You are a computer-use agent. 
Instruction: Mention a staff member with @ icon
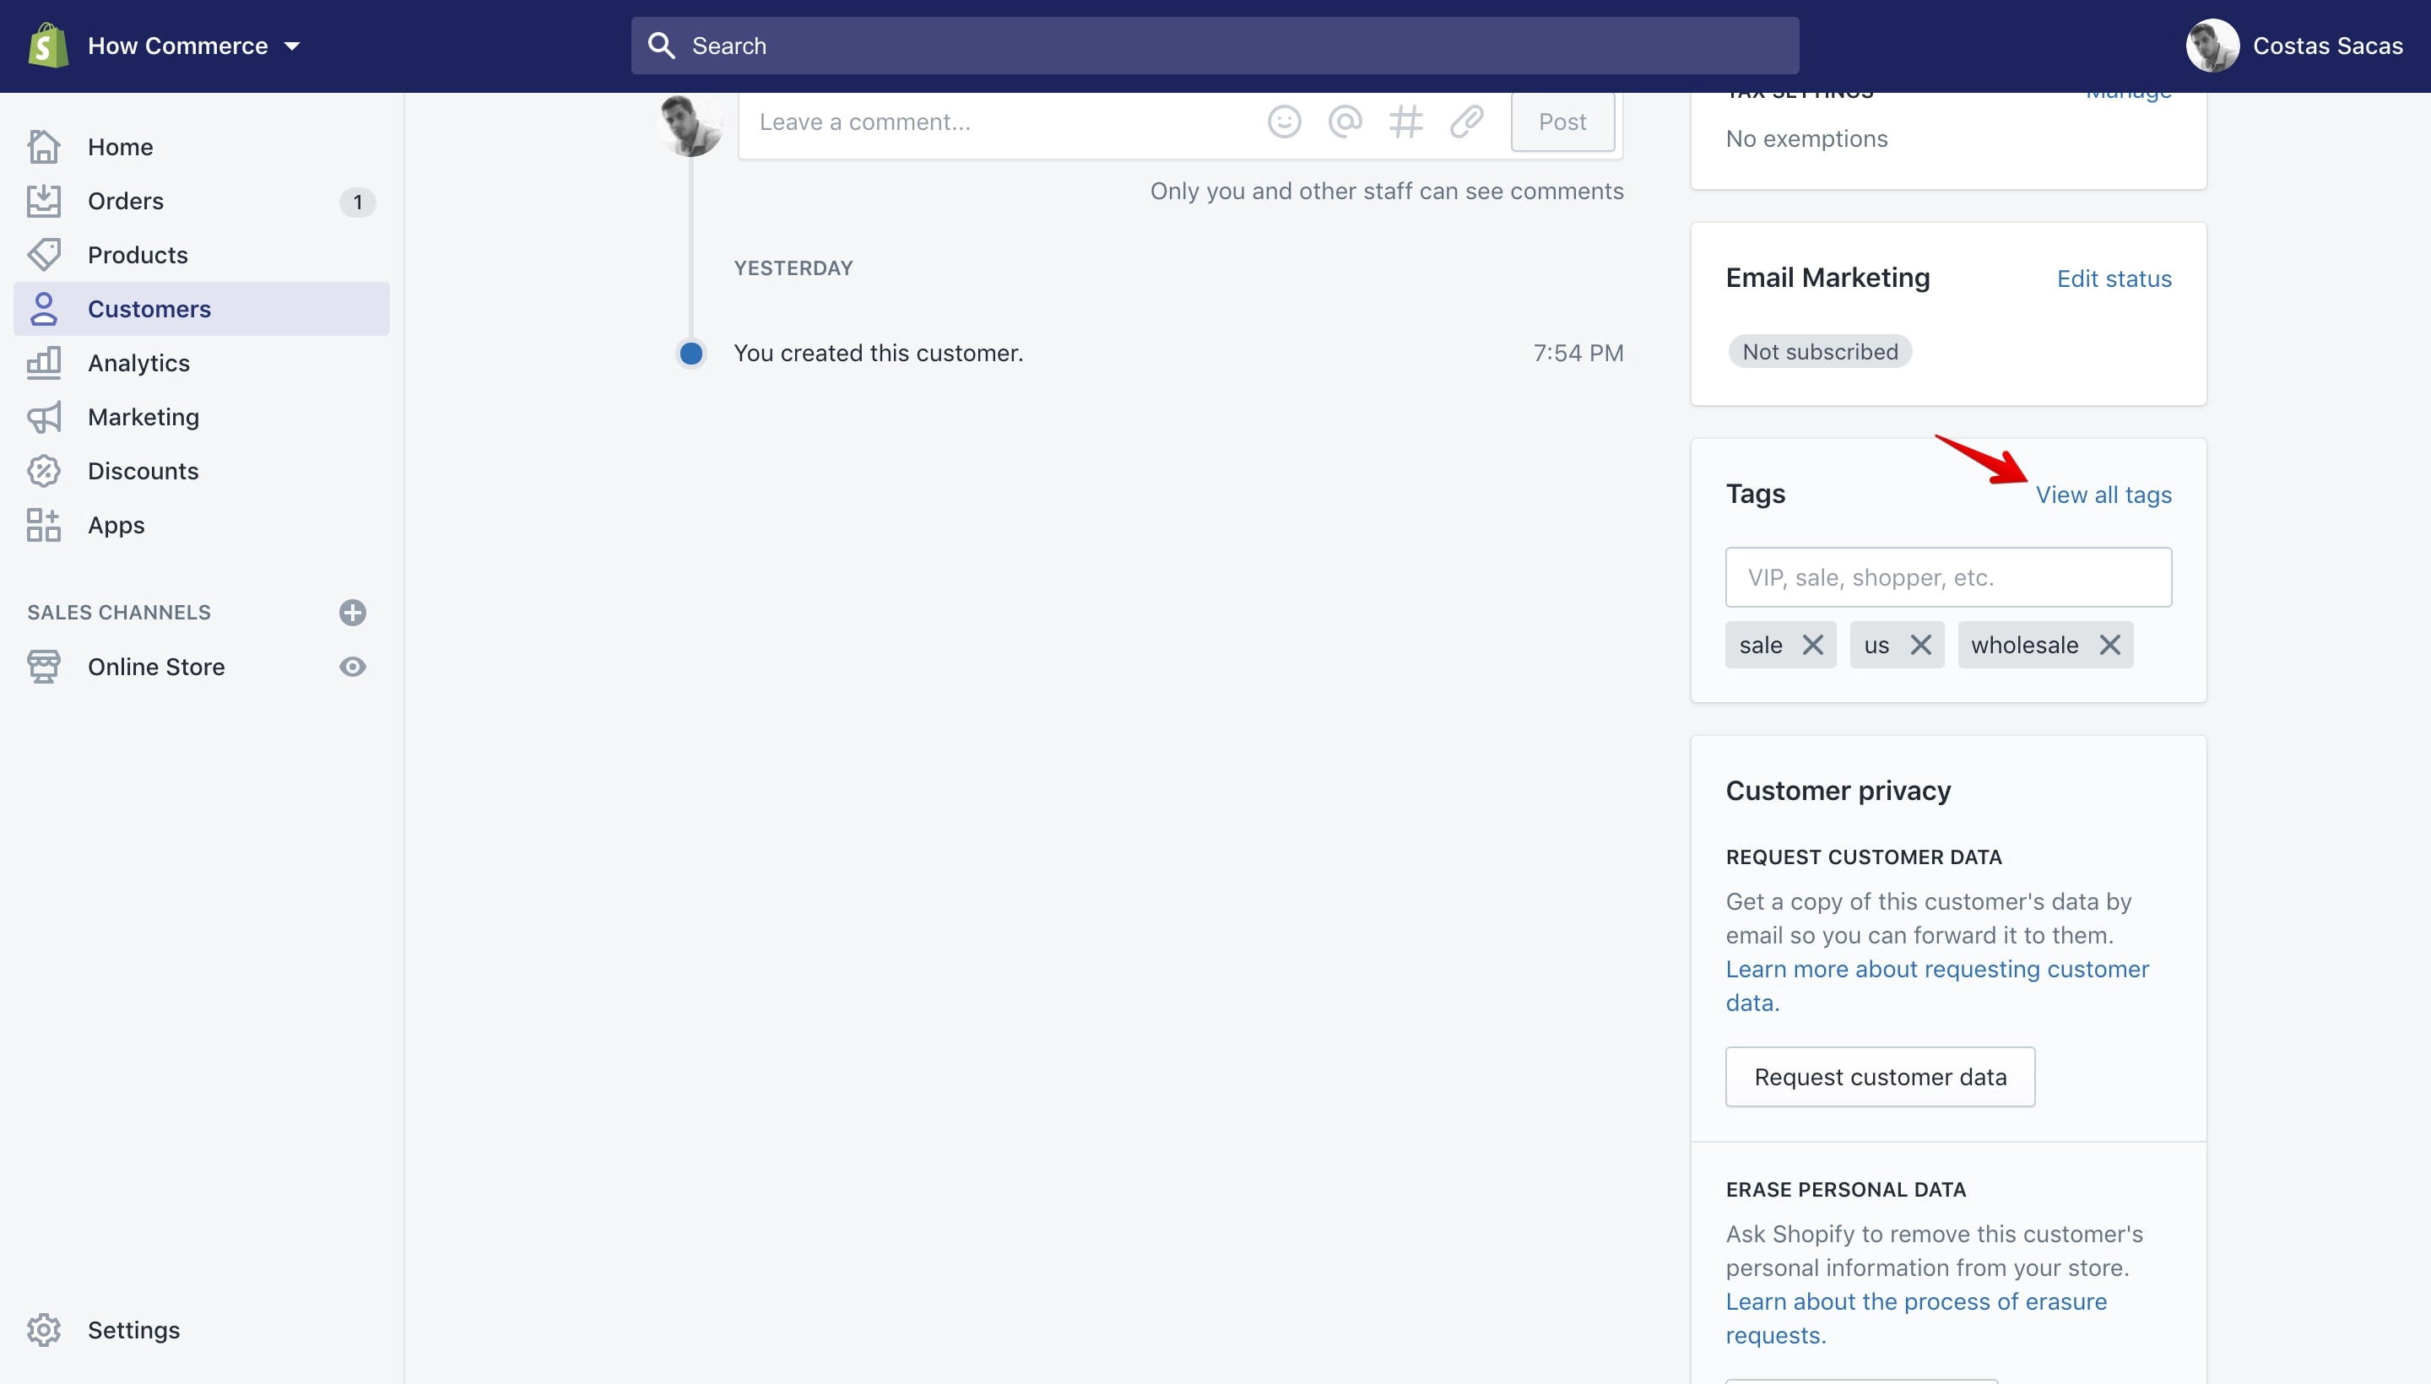click(1345, 122)
